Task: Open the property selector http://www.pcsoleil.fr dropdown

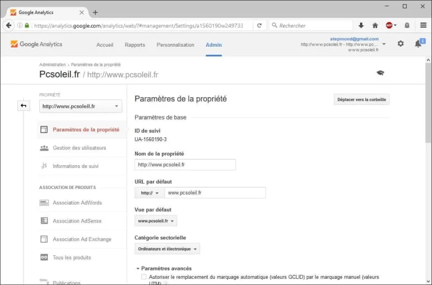Action: 80,106
